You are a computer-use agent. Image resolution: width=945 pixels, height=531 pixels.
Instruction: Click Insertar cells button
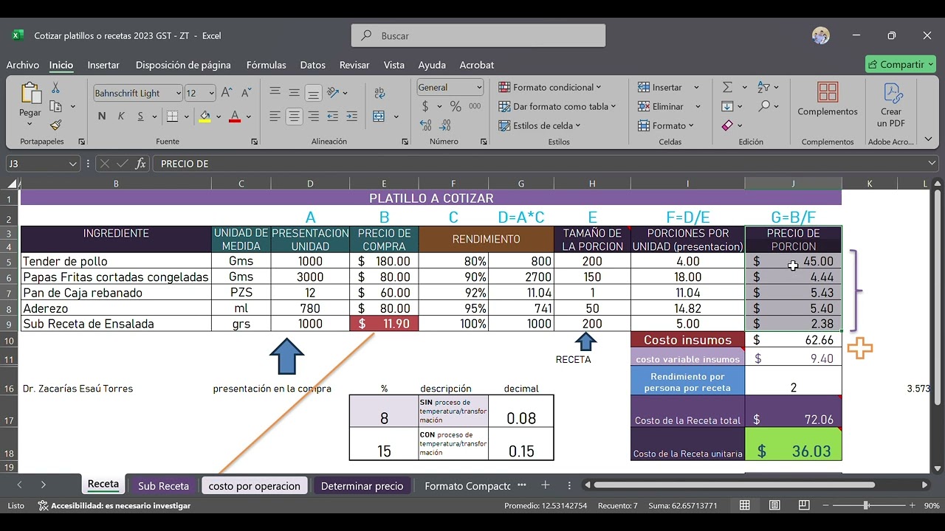(660, 87)
